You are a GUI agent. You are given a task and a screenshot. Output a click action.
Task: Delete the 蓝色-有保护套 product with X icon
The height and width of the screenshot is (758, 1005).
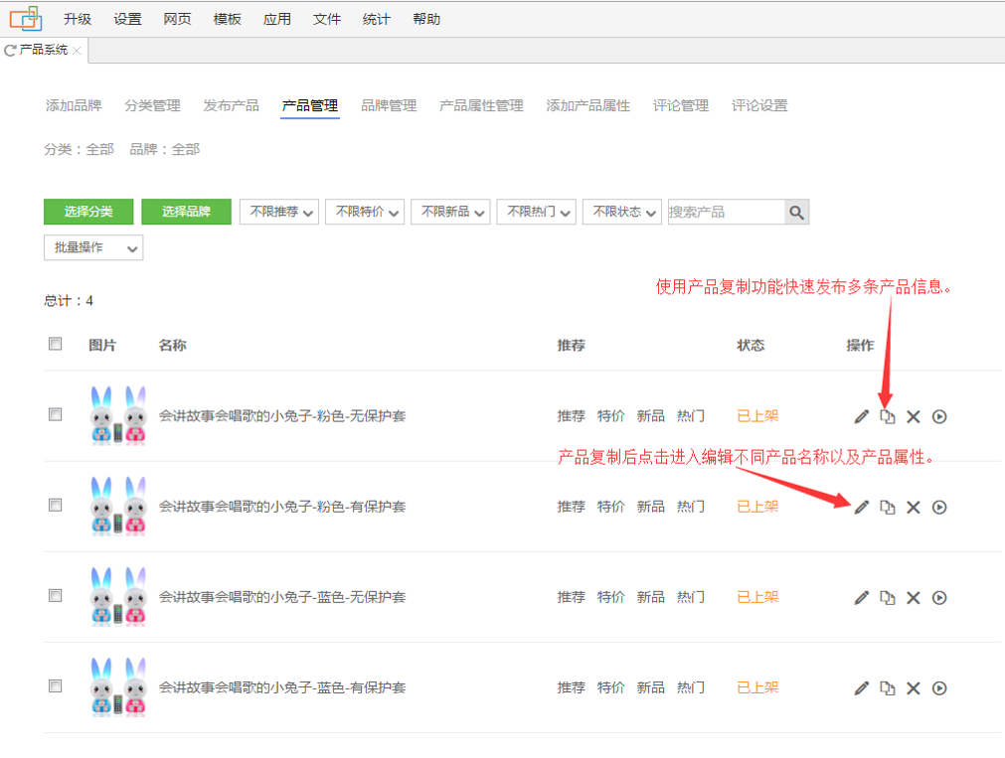914,688
